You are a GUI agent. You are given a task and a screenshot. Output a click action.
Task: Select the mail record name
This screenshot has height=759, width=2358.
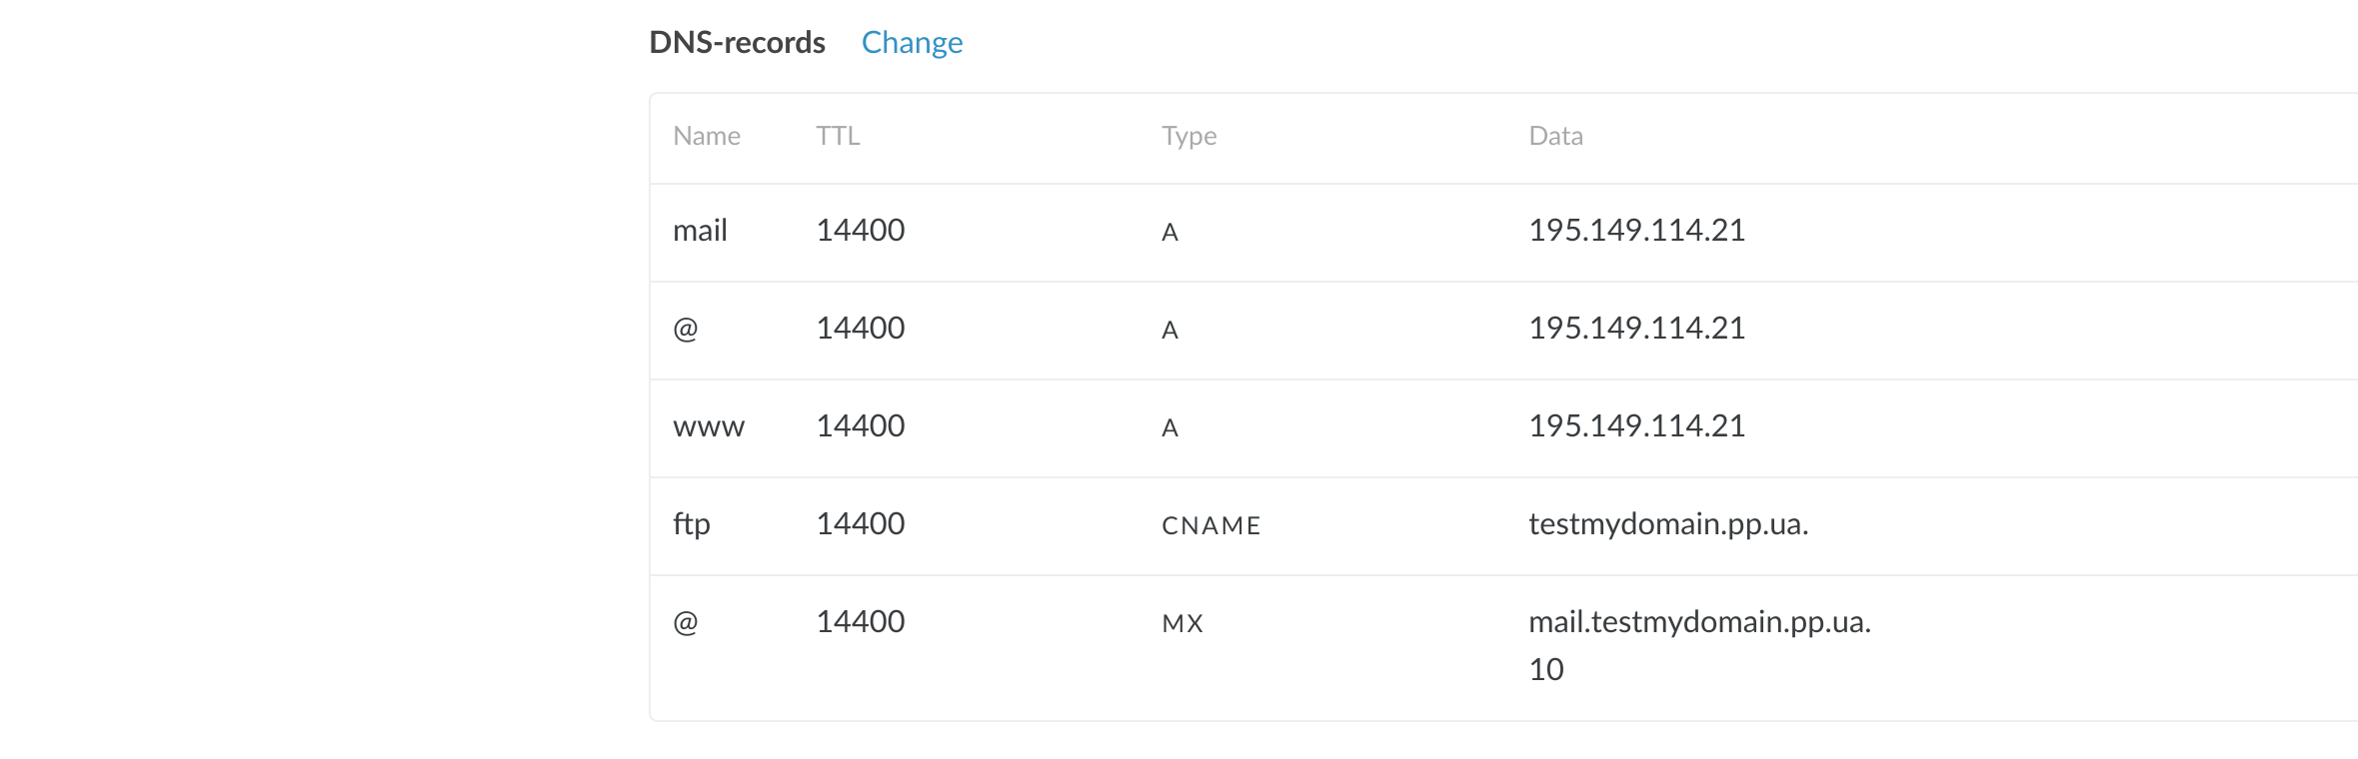pyautogui.click(x=700, y=231)
